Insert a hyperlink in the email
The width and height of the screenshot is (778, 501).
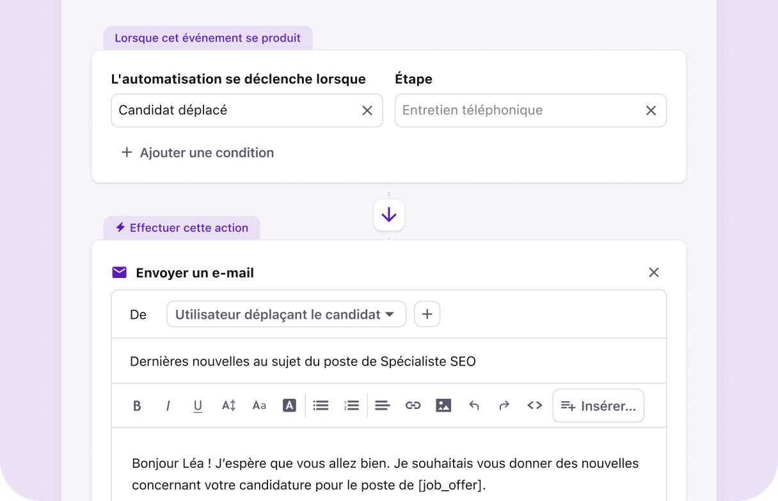[x=413, y=405]
